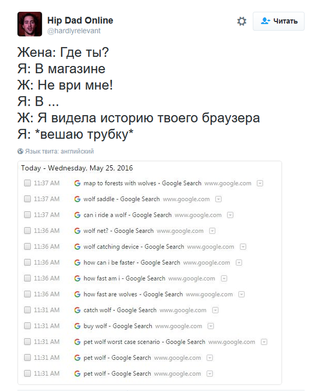Click Google icon for 'wolf net?' entry

(x=77, y=231)
